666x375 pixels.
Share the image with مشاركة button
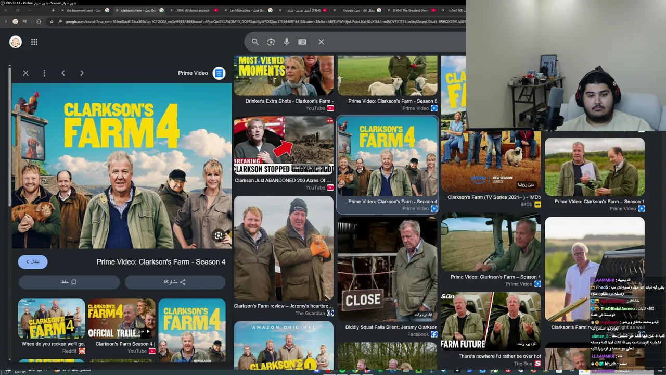click(175, 282)
